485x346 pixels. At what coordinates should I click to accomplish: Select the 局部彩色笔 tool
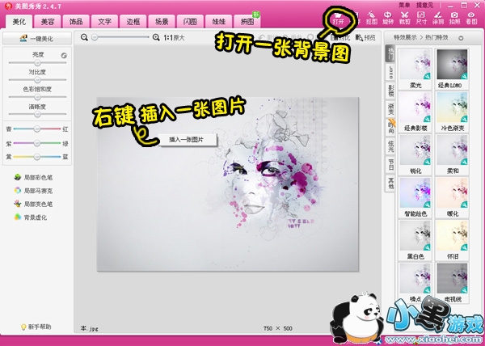pyautogui.click(x=33, y=178)
